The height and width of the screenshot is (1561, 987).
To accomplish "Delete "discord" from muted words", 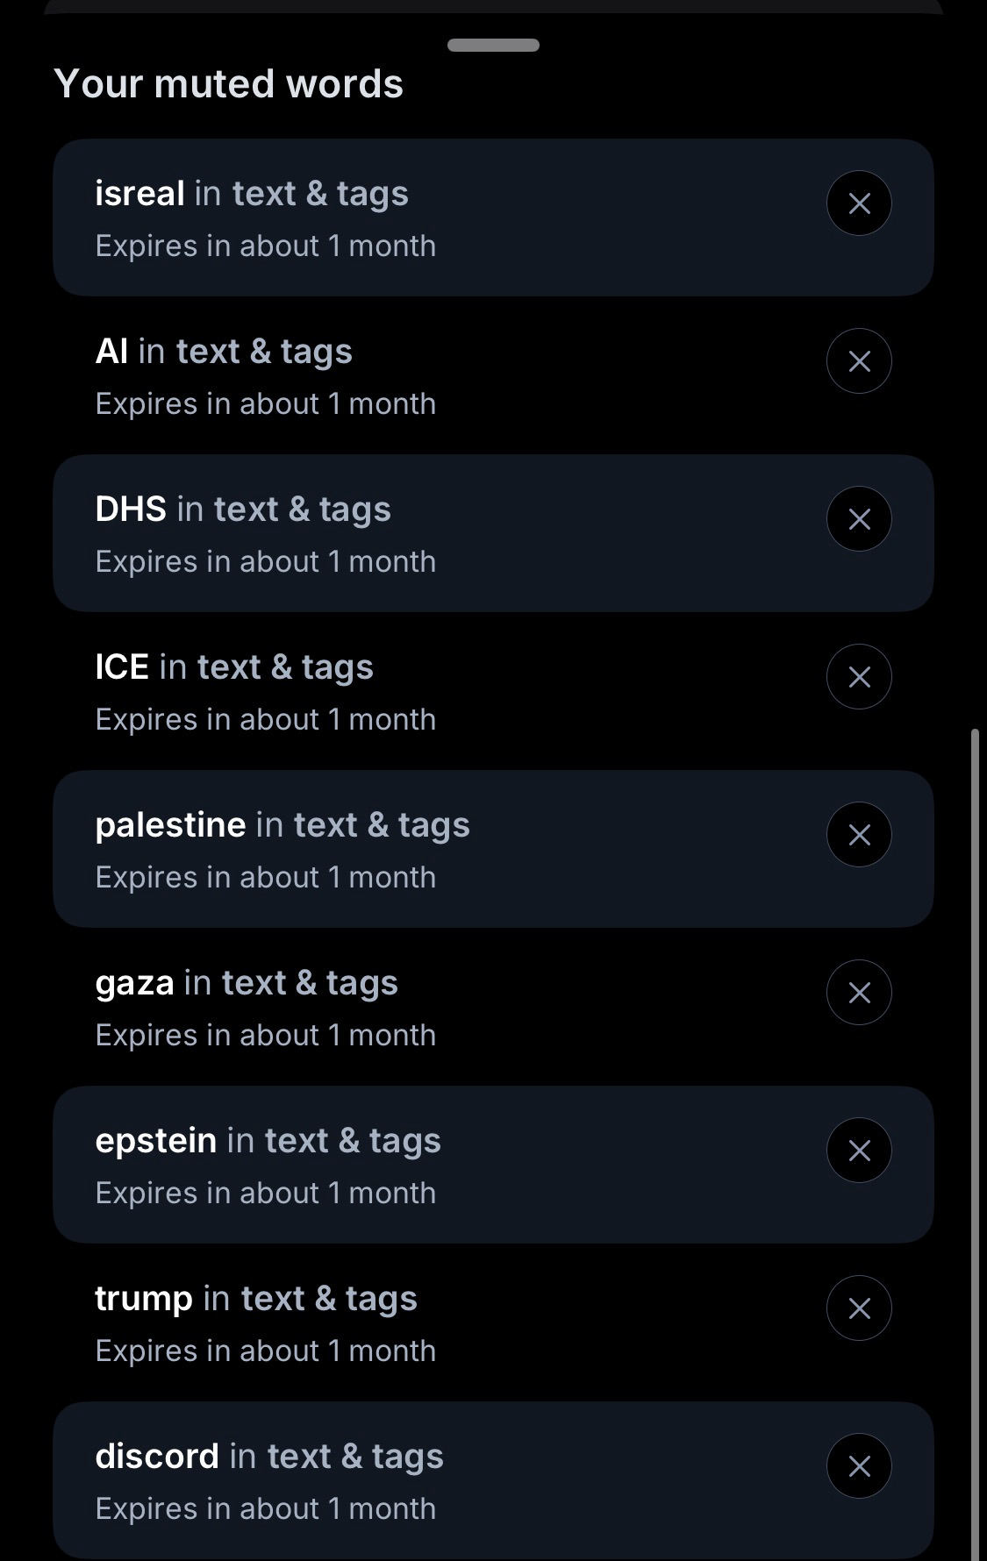I will point(859,1466).
